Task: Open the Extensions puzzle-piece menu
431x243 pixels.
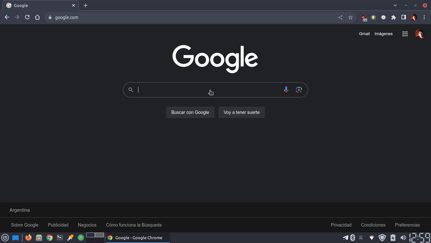Action: coord(394,17)
